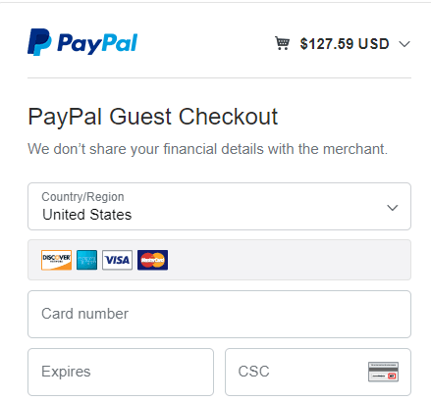Click the Country/Region field label
This screenshot has height=401, width=431.
coord(82,197)
